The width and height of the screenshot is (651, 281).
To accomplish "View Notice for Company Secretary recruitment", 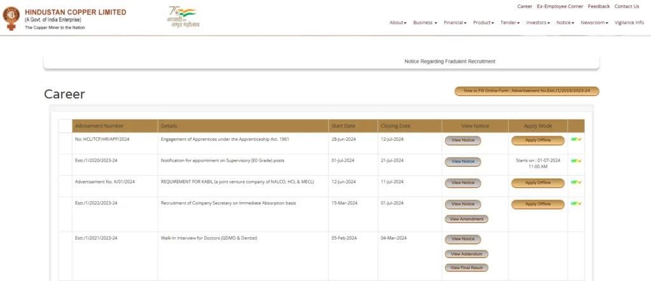I will click(x=463, y=204).
